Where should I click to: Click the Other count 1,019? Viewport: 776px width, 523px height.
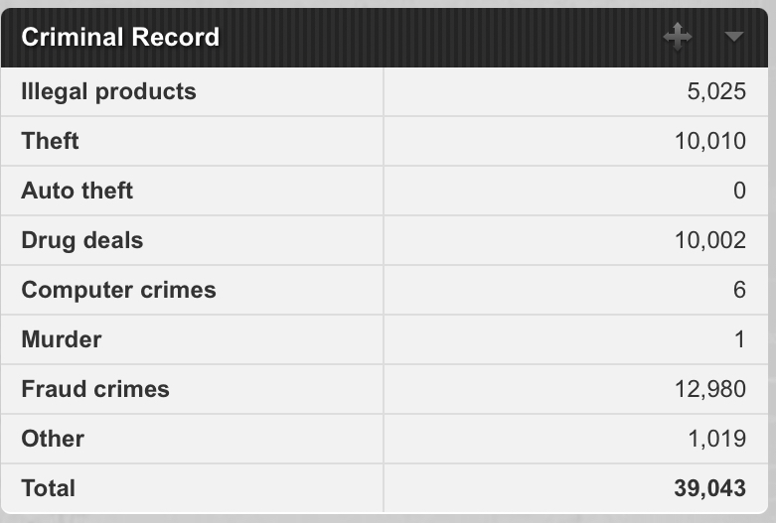pyautogui.click(x=717, y=439)
